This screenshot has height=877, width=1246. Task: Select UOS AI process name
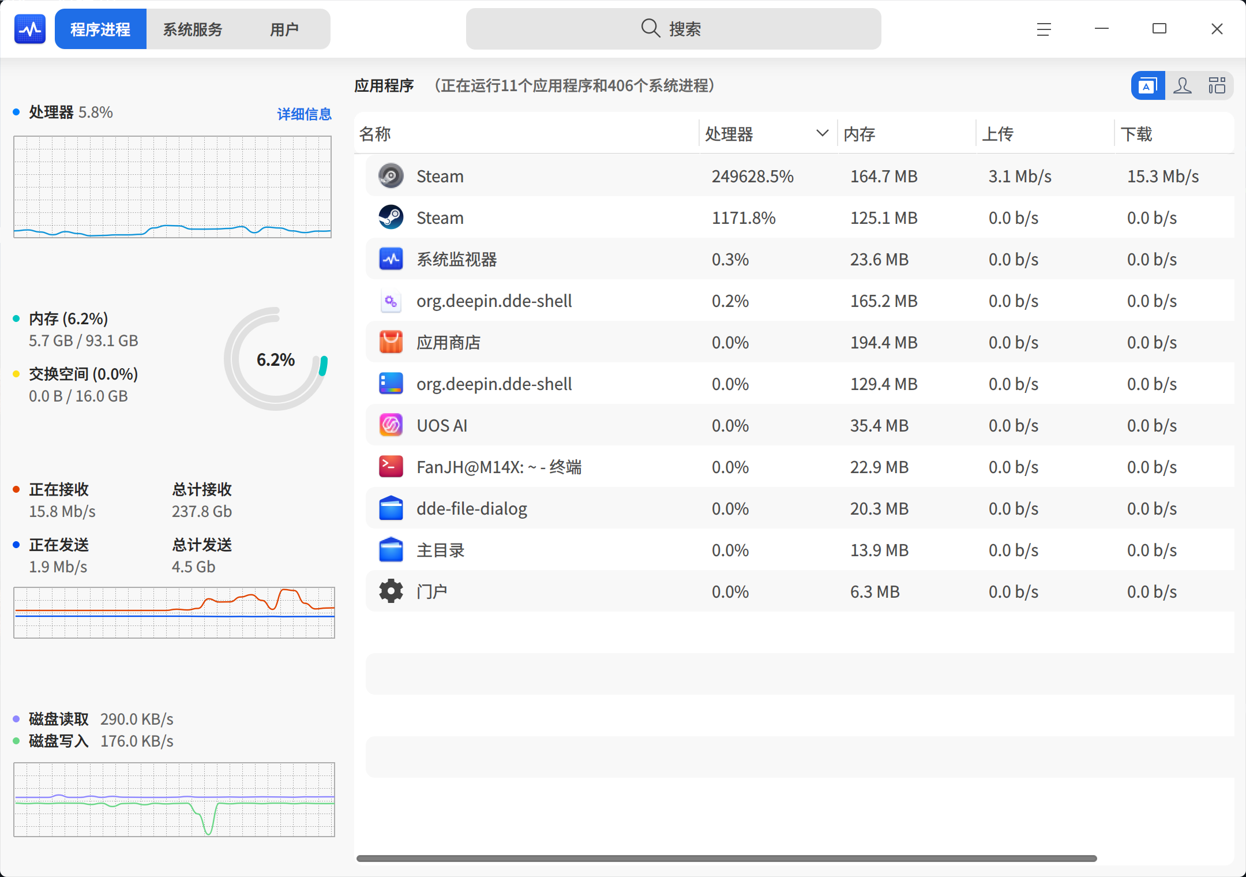point(442,425)
